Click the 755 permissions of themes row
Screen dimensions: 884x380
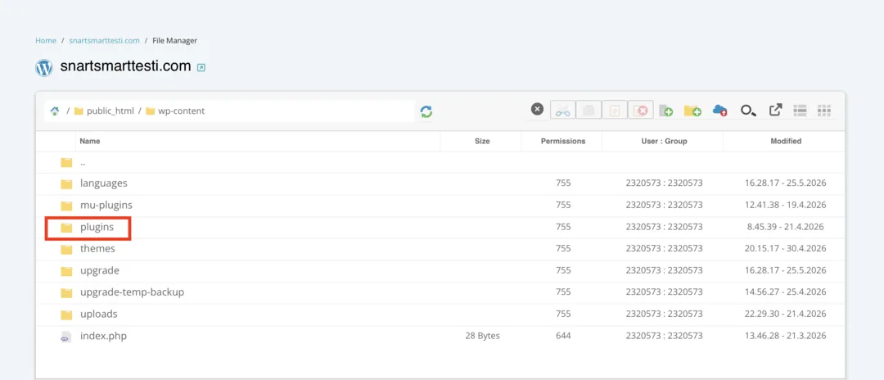click(563, 249)
